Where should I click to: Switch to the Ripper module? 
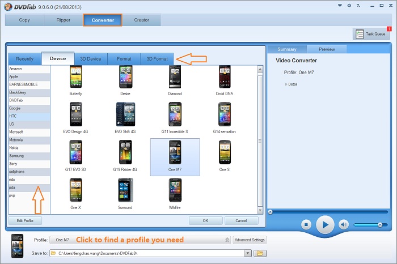64,20
